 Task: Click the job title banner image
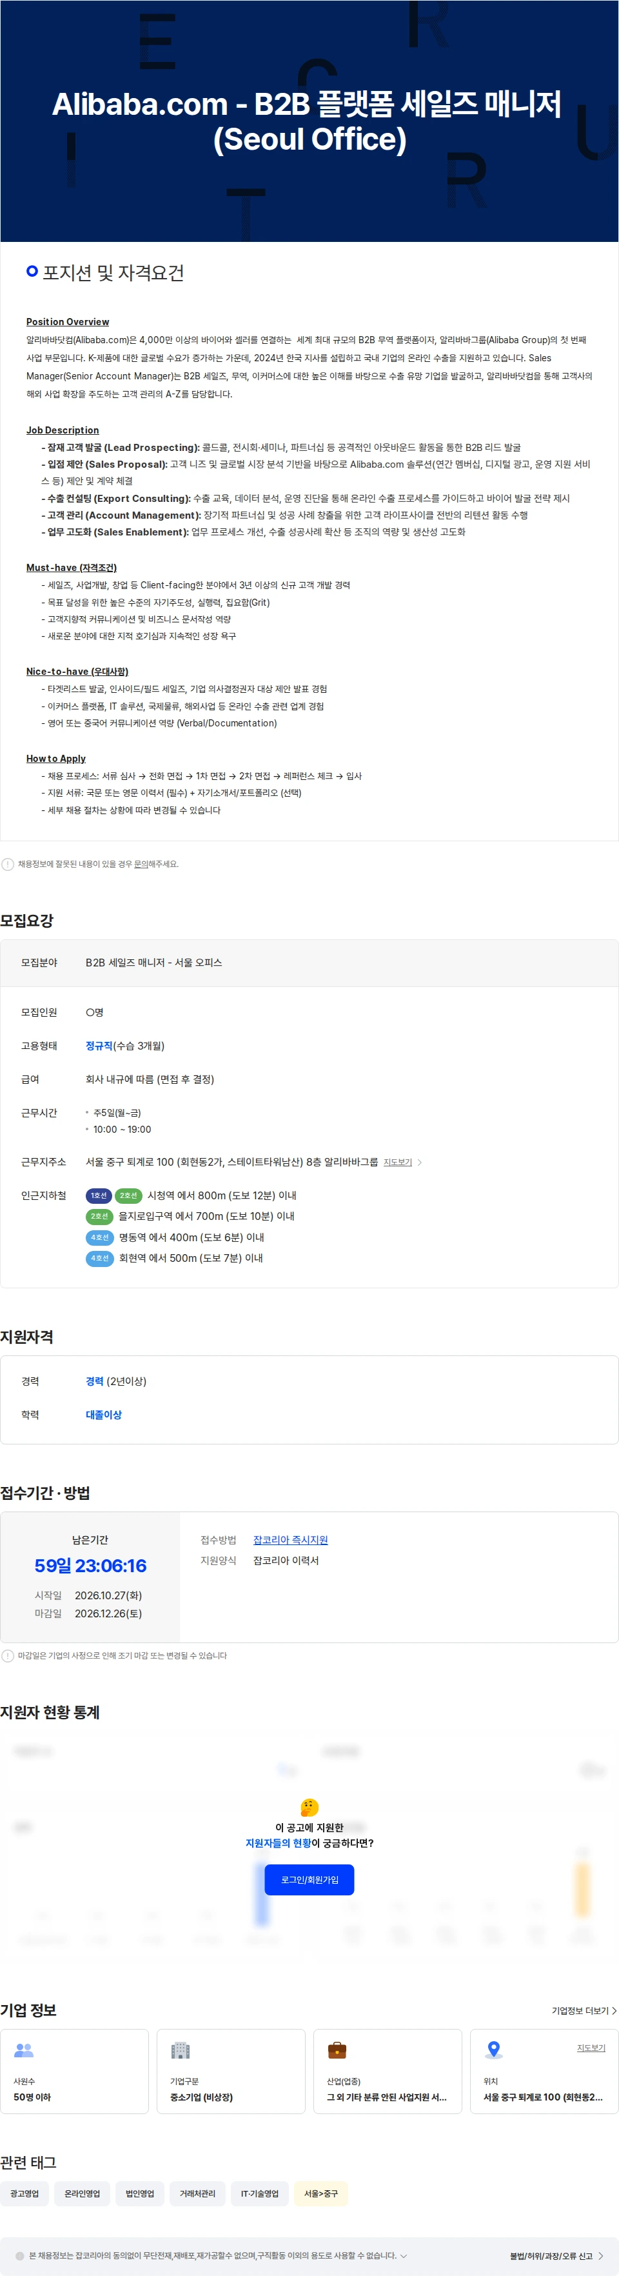tap(309, 121)
